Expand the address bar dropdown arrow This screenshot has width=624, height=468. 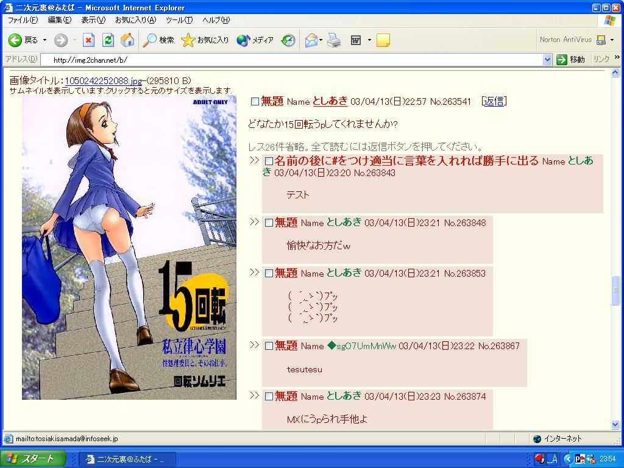pyautogui.click(x=547, y=60)
